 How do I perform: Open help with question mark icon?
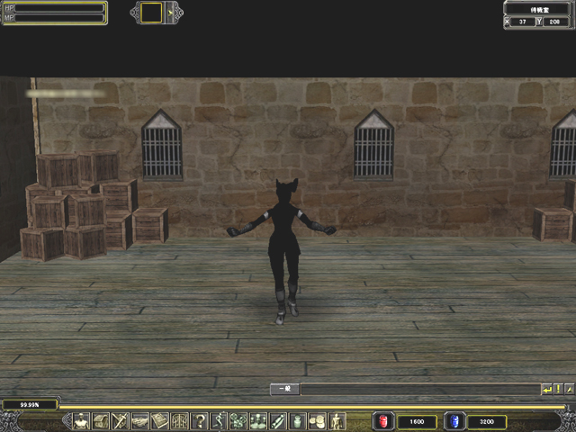click(x=200, y=421)
